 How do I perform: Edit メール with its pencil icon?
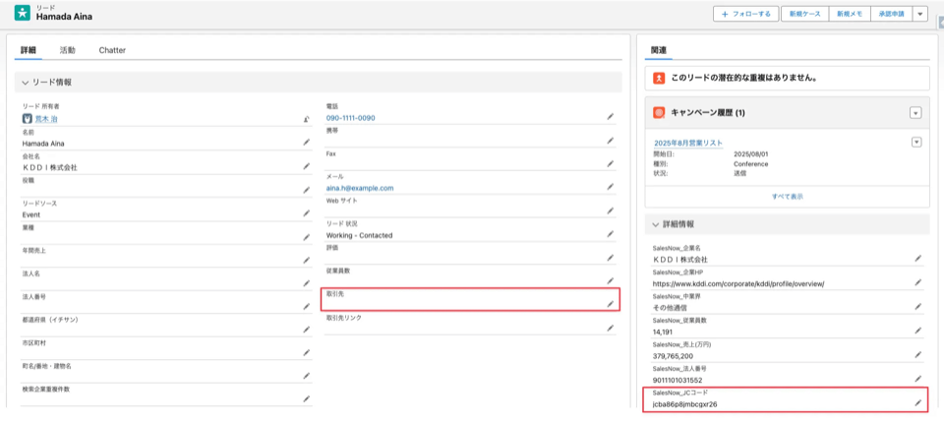tap(611, 187)
